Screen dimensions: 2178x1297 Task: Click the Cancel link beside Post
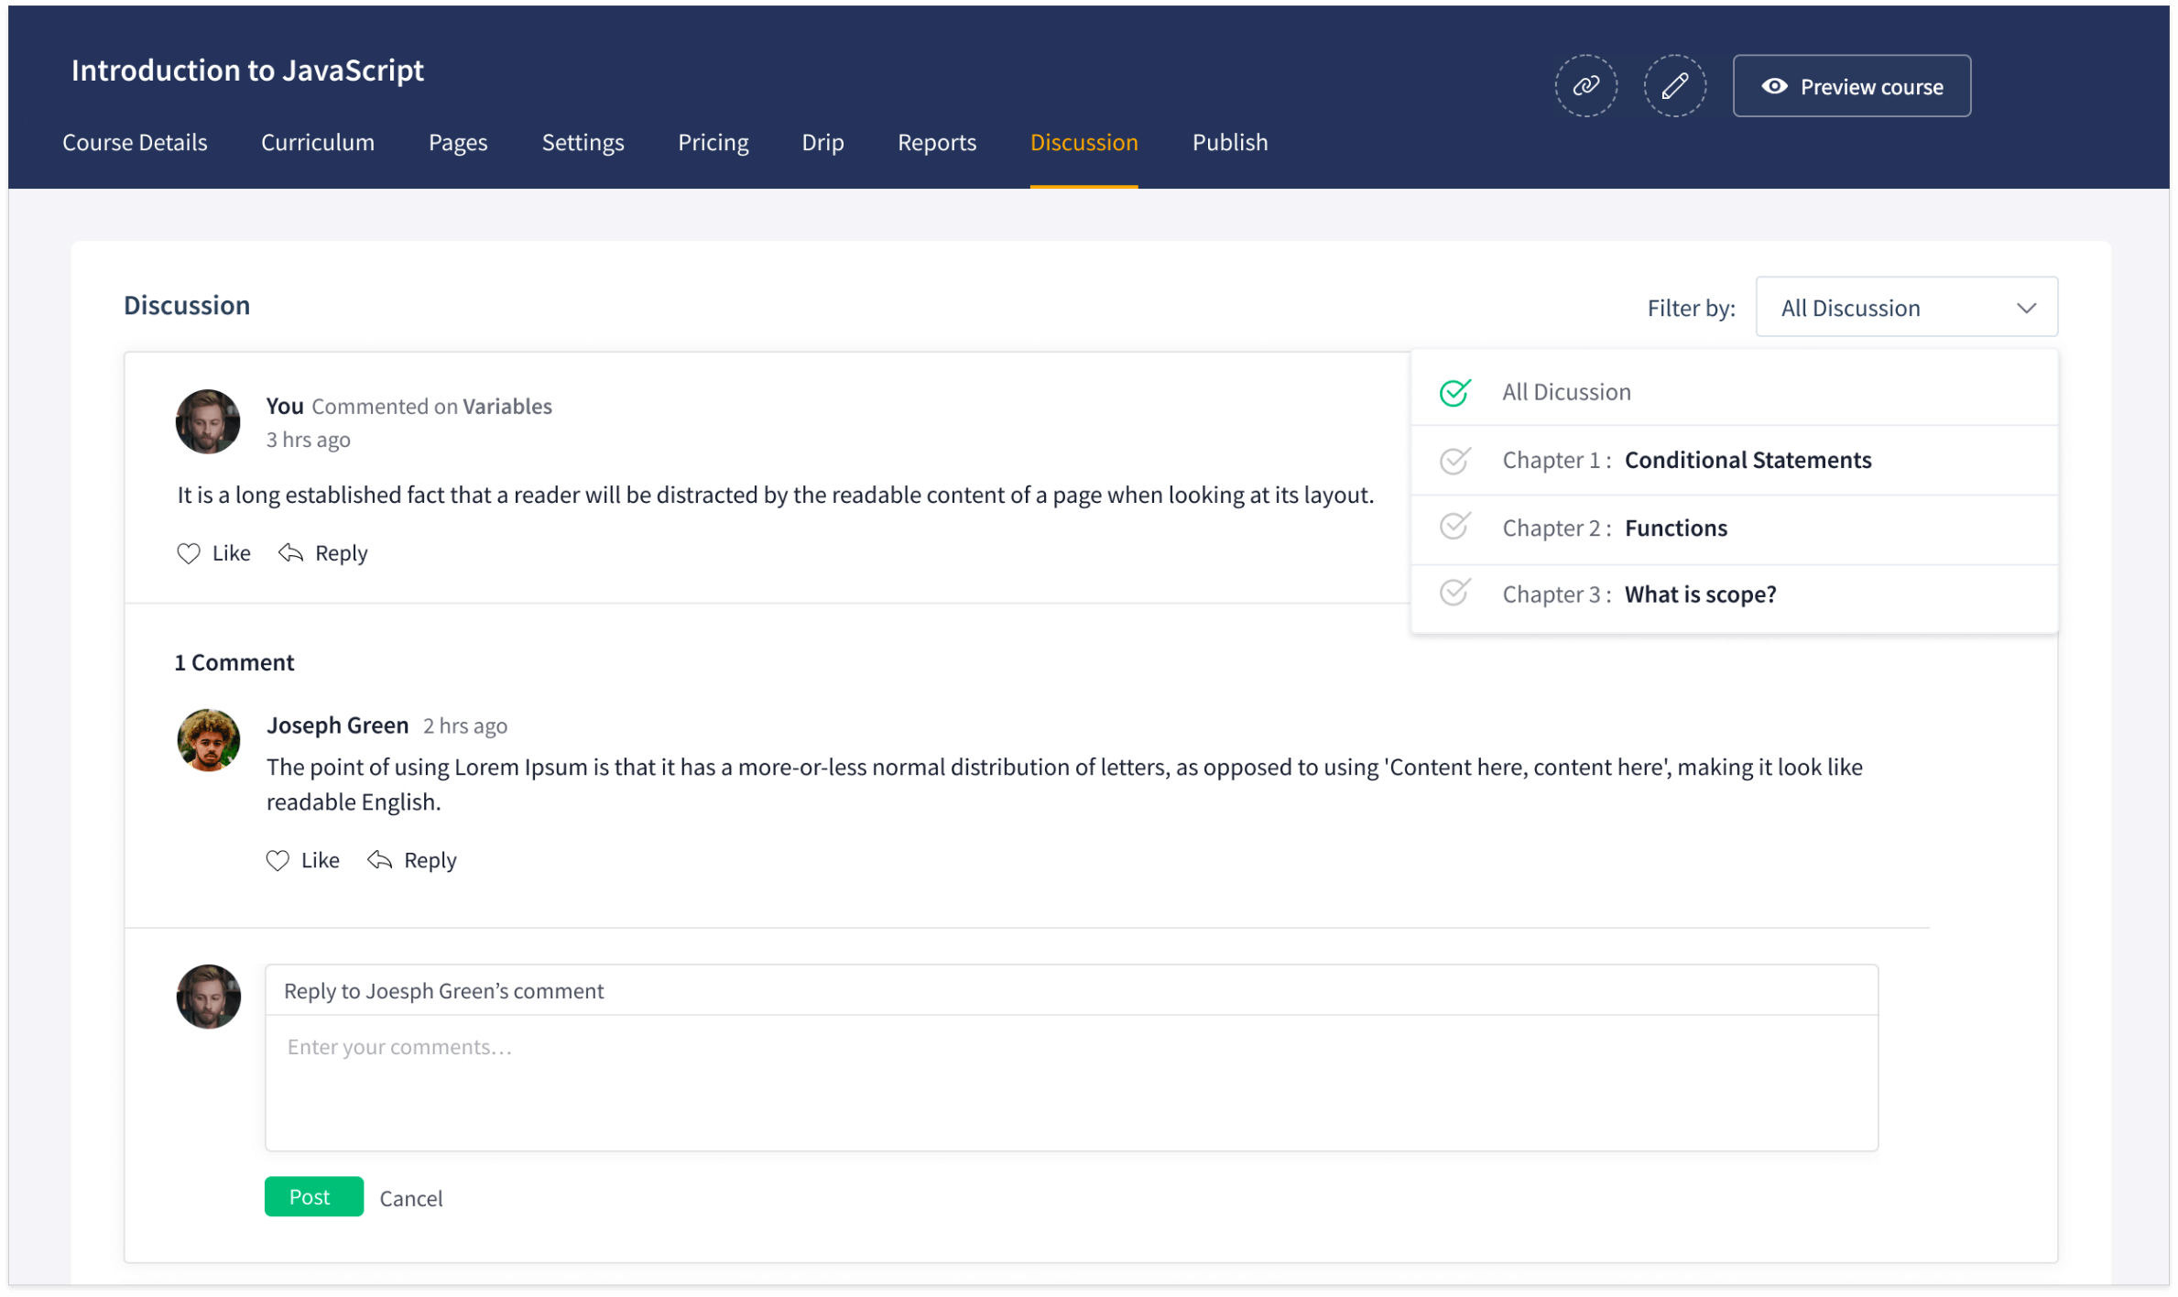[x=410, y=1198]
